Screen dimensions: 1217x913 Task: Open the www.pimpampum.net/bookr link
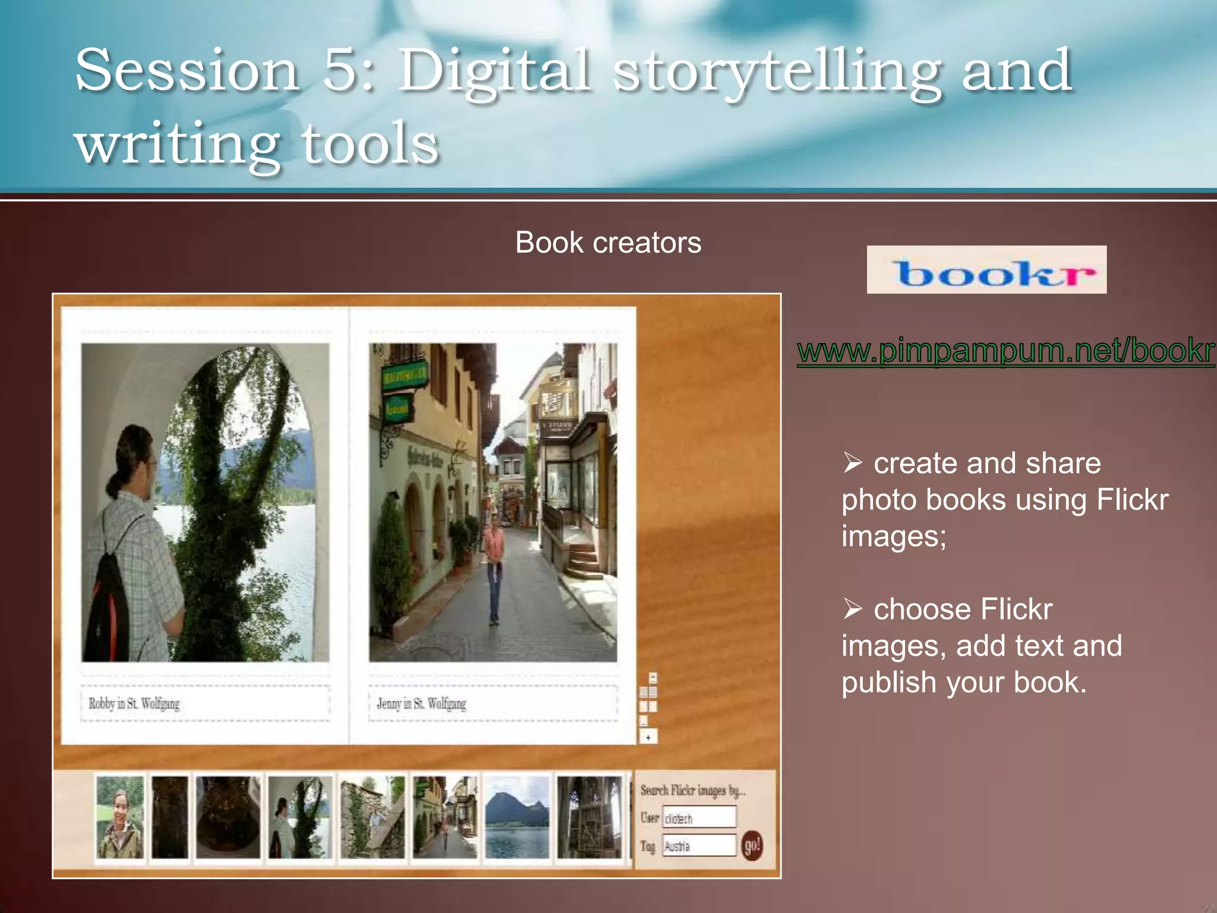click(x=1005, y=350)
